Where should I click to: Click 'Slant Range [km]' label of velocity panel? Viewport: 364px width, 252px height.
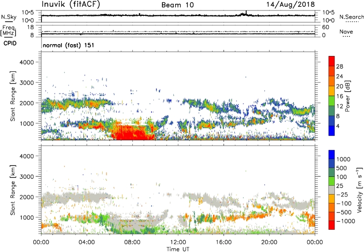tap(13, 190)
